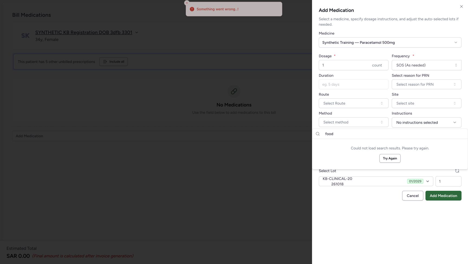
Task: Refresh the Select Lot list icon
Action: 457,171
